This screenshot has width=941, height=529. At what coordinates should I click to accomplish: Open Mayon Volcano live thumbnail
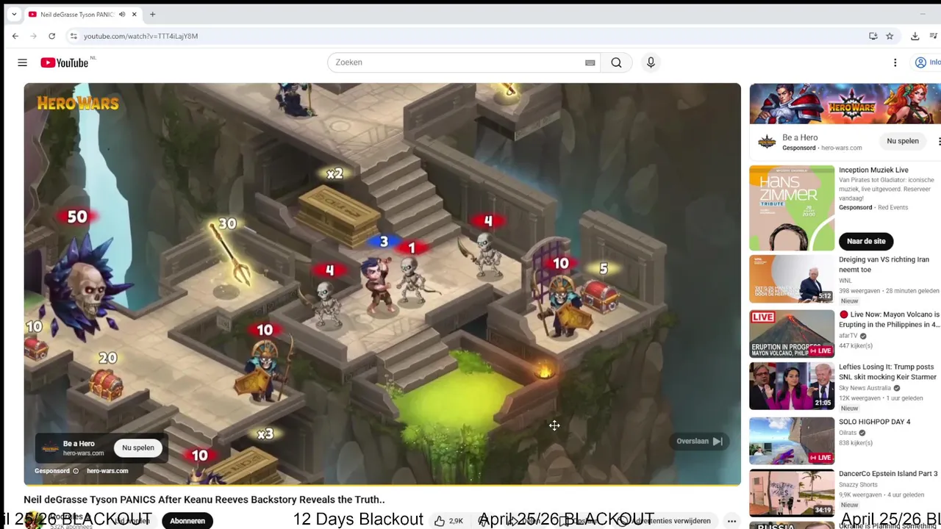pos(792,334)
